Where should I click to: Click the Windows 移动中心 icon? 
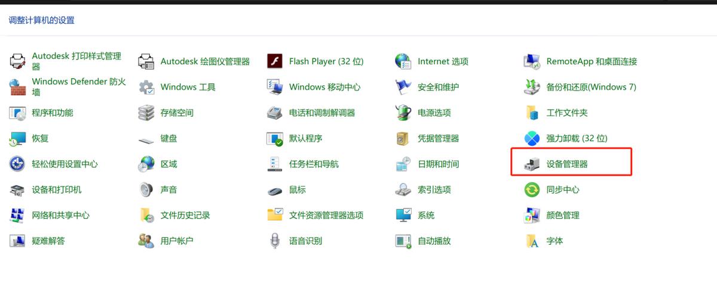coord(275,87)
